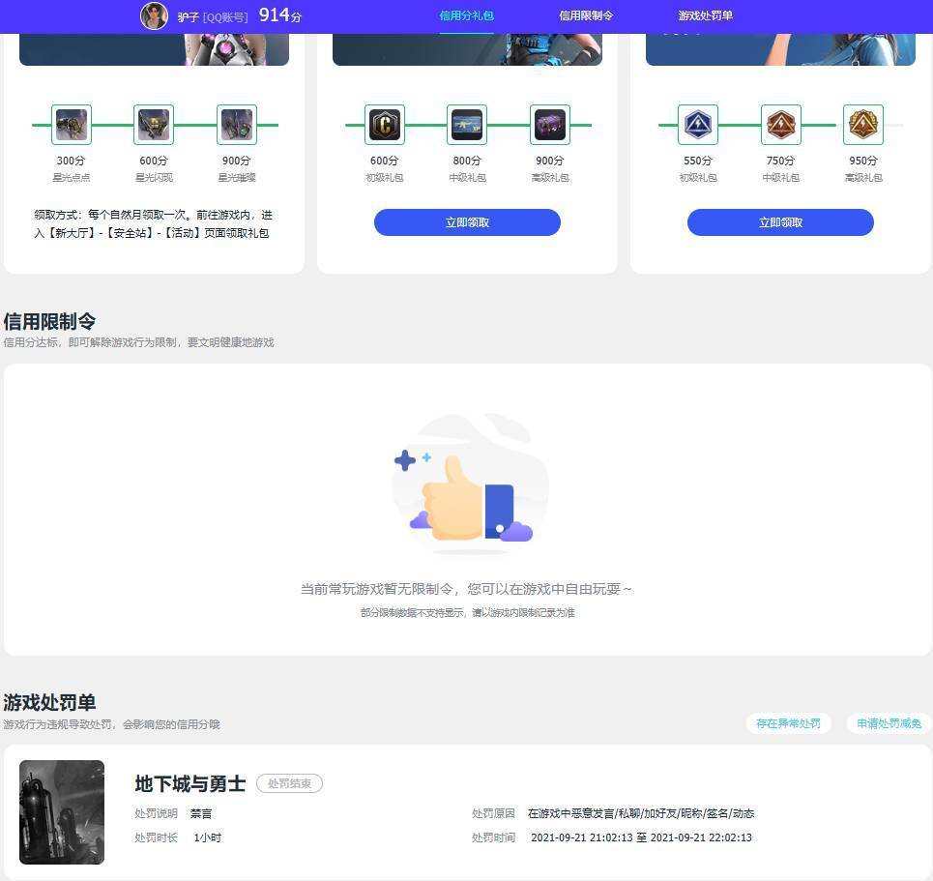Click the 地下城与勇士 game title

click(x=190, y=783)
